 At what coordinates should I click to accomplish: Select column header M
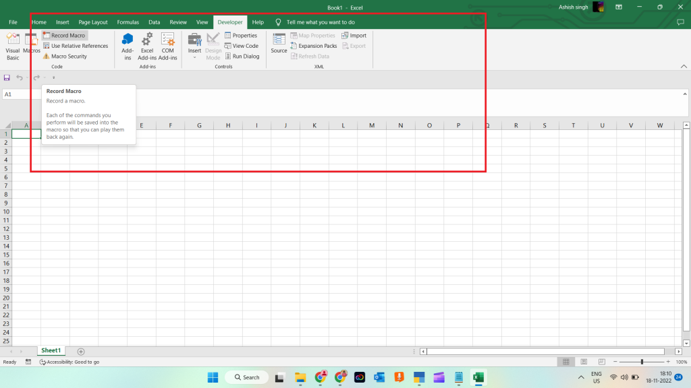372,125
